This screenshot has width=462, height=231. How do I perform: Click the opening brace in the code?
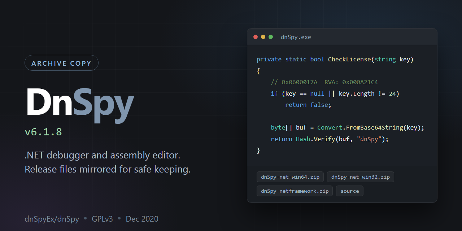[258, 71]
